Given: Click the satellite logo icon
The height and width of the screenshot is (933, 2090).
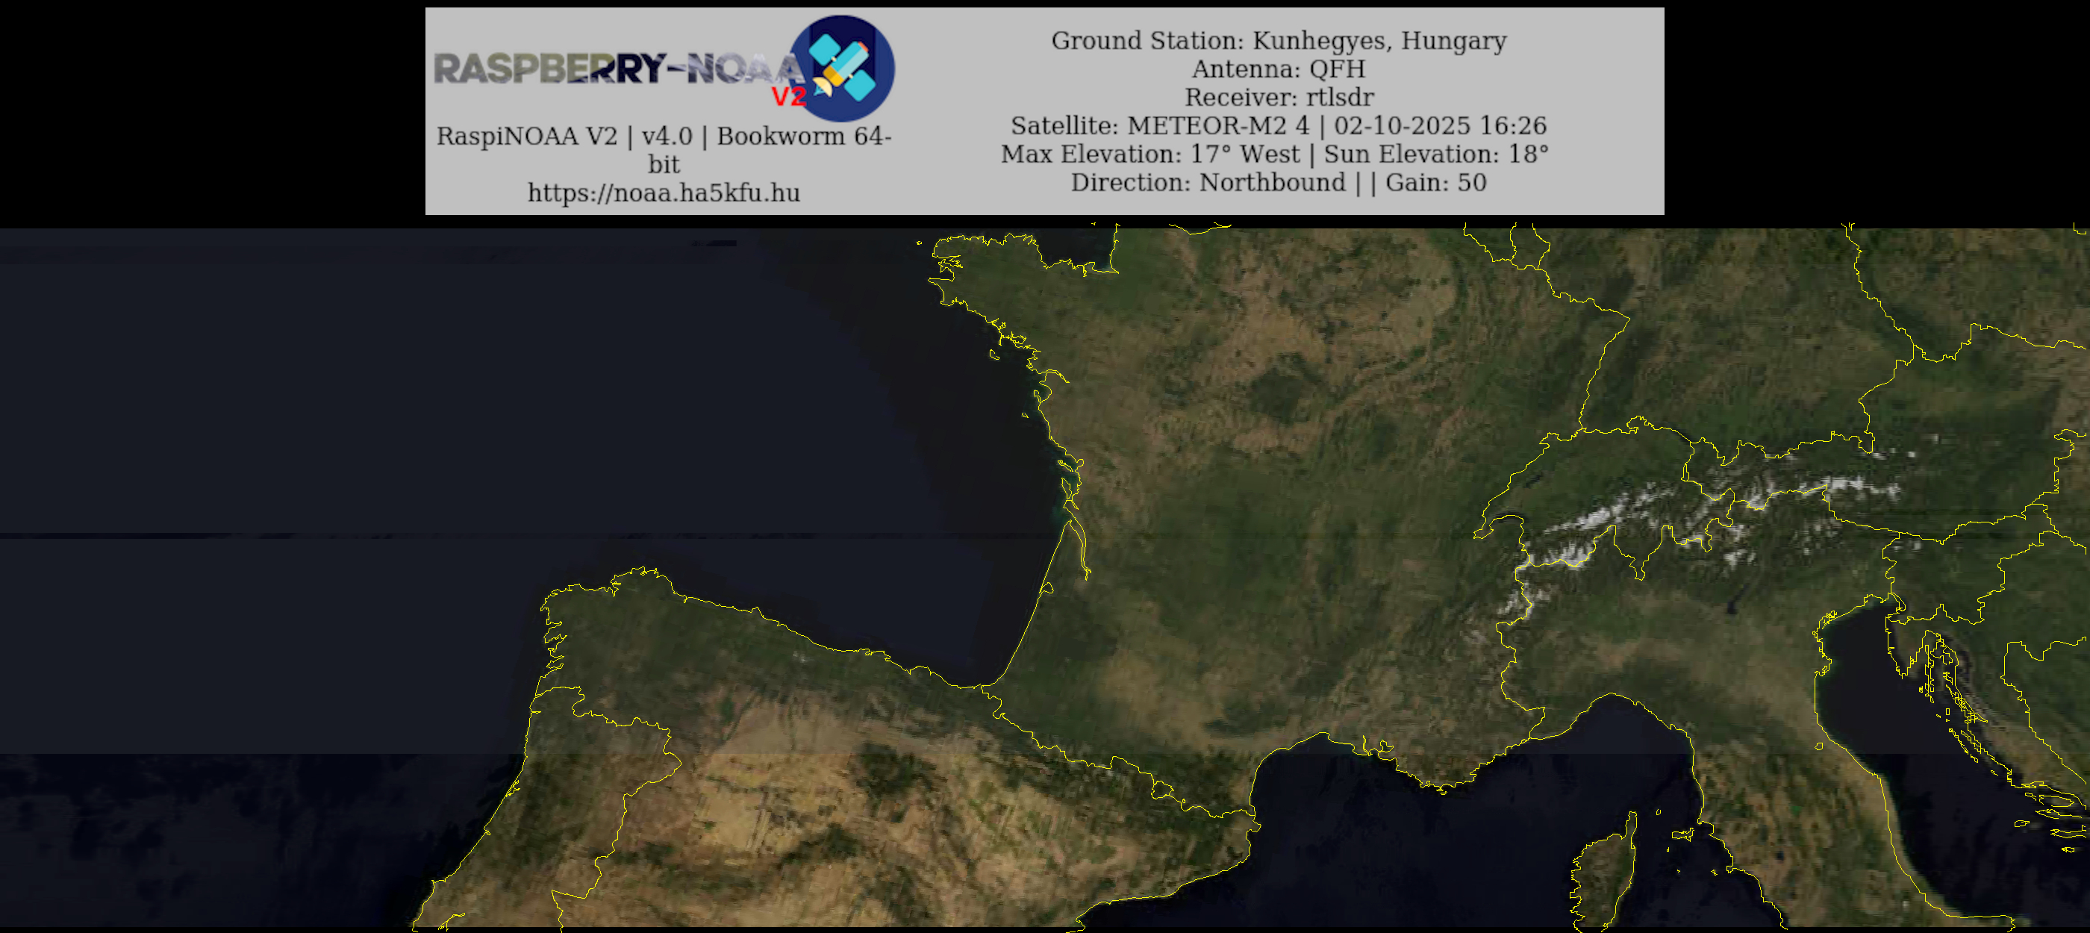Looking at the screenshot, I should [842, 68].
